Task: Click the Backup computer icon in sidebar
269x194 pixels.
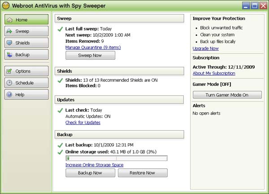Action: point(10,55)
